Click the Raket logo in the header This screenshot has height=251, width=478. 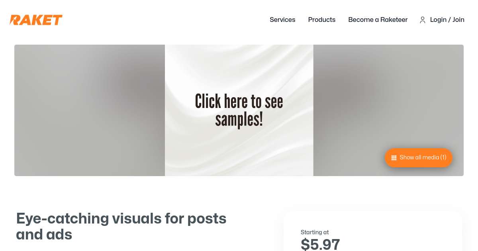[x=36, y=20]
